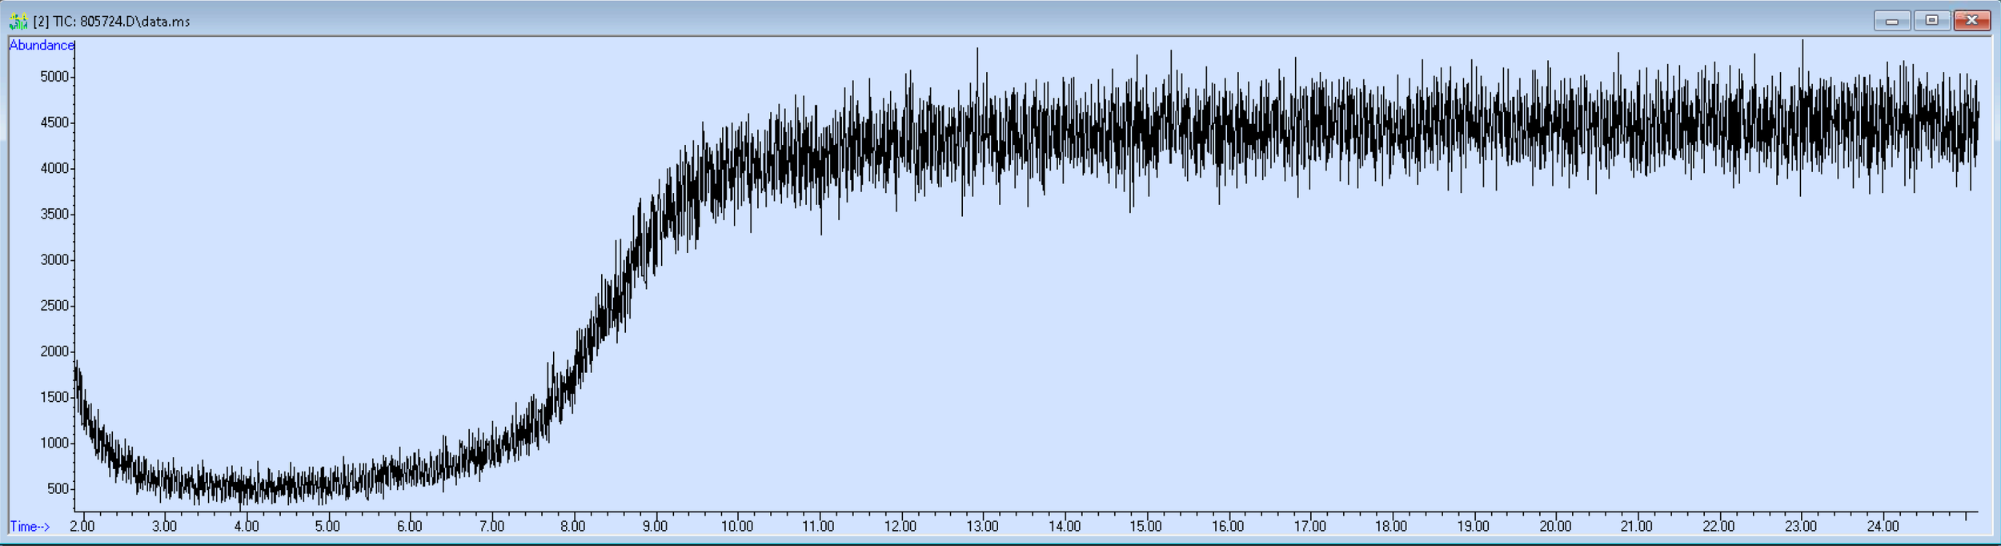Click the 2500 abundance axis label
This screenshot has width=2001, height=546.
click(55, 306)
